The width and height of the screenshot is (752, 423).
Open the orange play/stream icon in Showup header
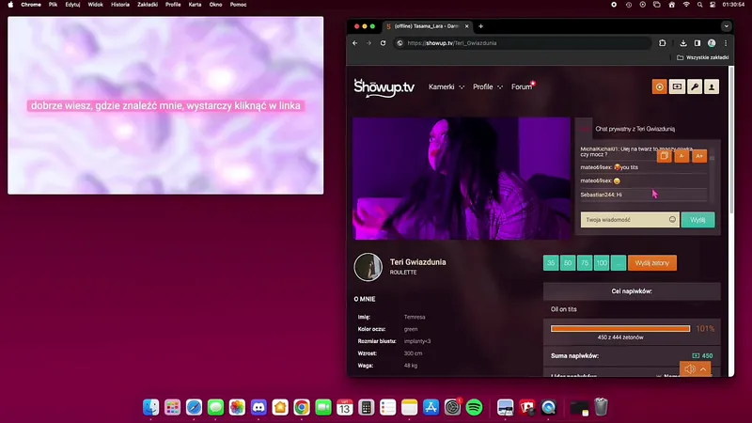point(659,86)
